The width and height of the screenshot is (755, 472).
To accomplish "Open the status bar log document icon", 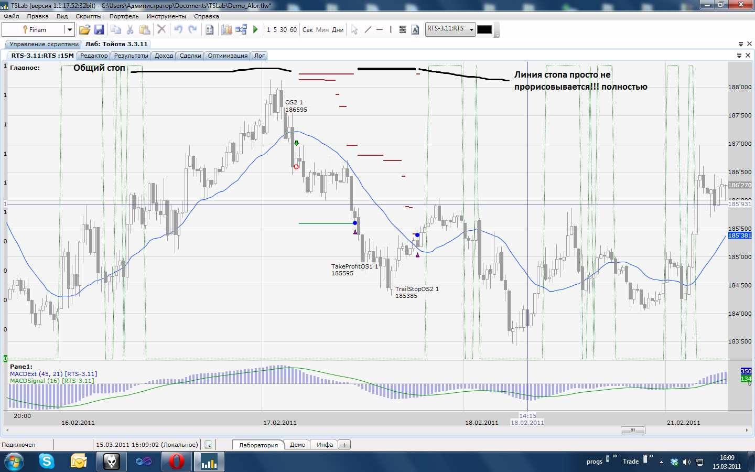I will [x=208, y=445].
